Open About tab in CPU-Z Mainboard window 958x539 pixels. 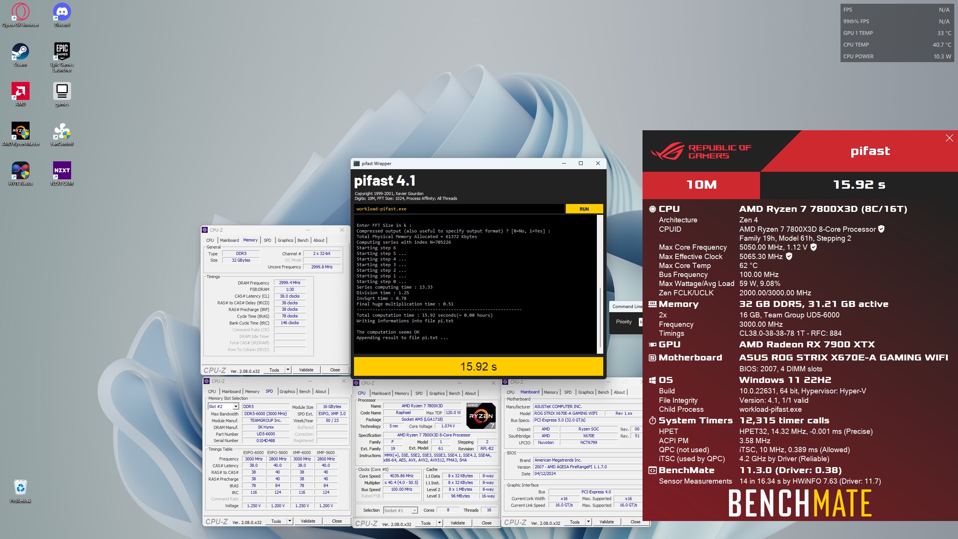(619, 392)
